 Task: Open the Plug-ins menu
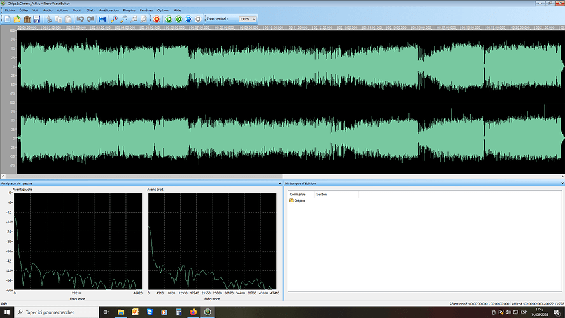click(x=129, y=10)
